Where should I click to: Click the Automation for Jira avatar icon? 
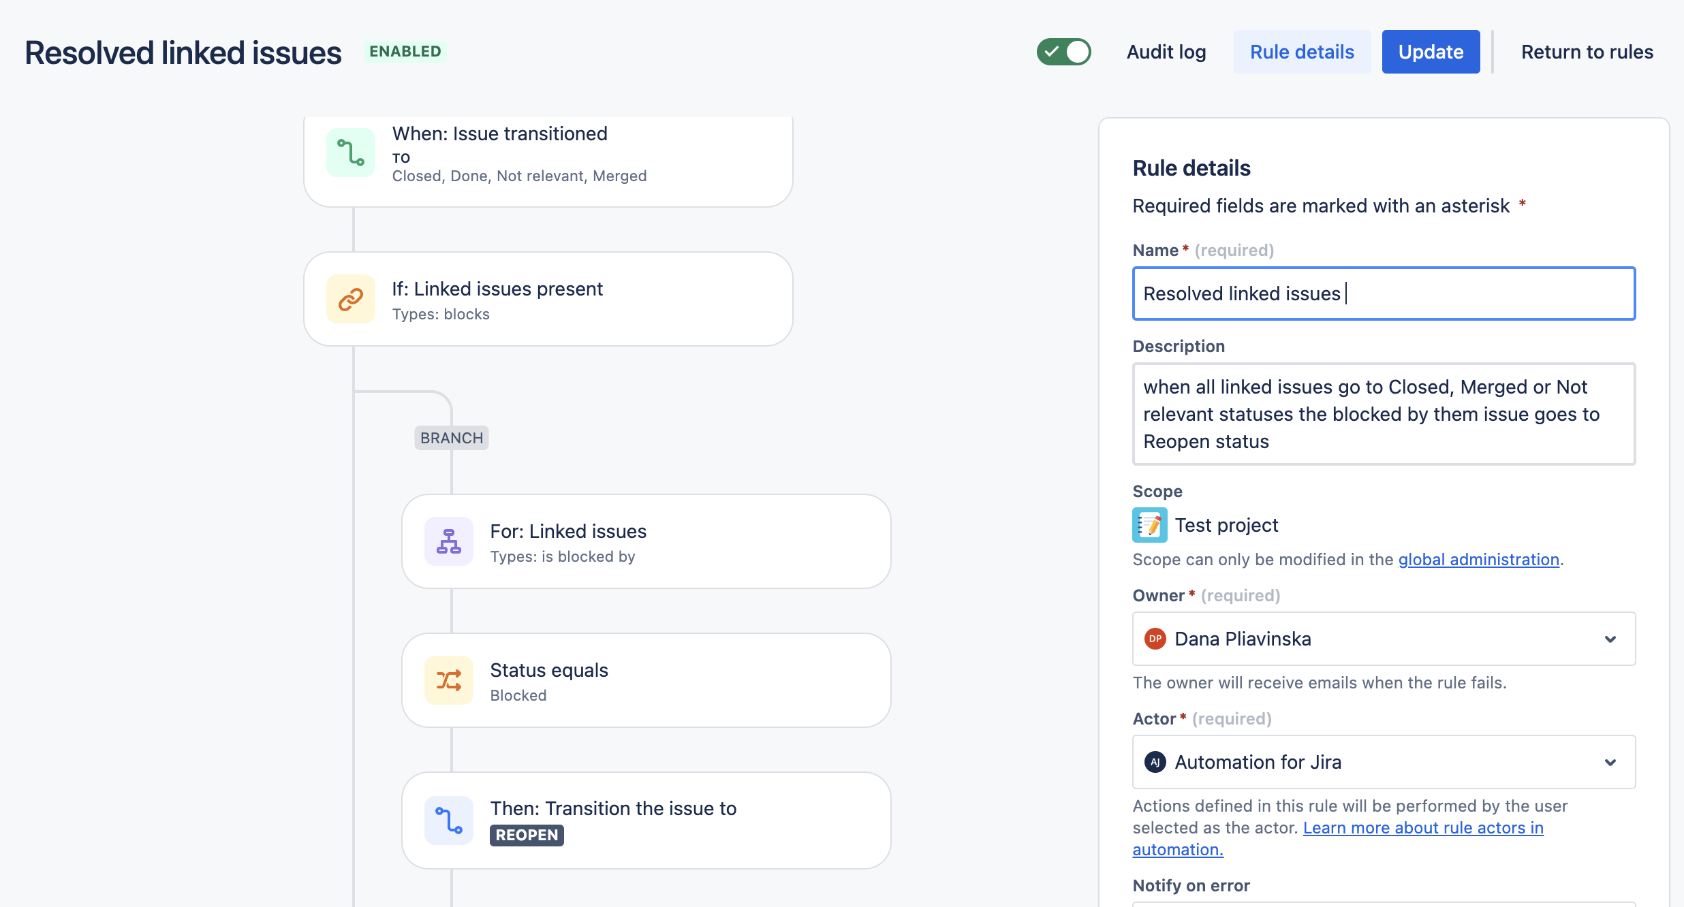click(1155, 762)
